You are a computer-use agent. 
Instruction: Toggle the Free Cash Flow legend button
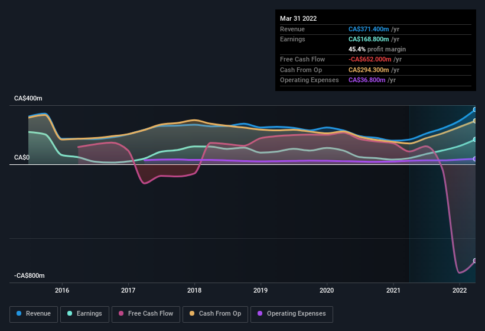coord(146,314)
